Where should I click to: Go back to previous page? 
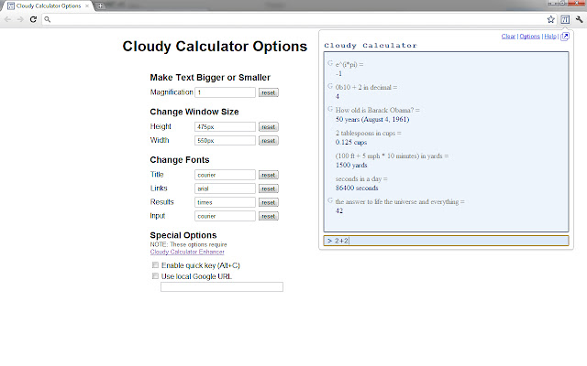tap(7, 18)
